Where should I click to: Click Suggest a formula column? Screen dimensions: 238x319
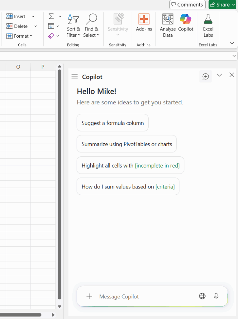(112, 122)
